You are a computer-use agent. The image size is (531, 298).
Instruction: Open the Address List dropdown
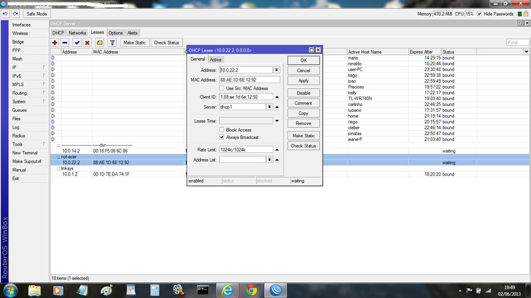click(x=269, y=160)
